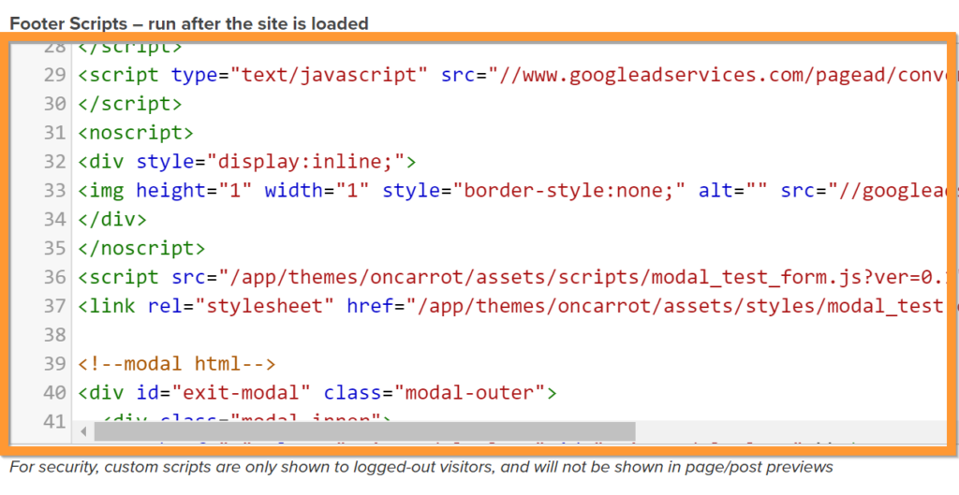The height and width of the screenshot is (495, 959).
Task: Click the opening <noscript> tag
Action: [136, 133]
